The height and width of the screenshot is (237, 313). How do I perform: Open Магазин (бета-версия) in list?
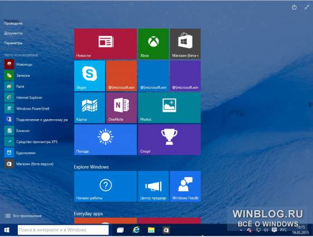(29, 164)
